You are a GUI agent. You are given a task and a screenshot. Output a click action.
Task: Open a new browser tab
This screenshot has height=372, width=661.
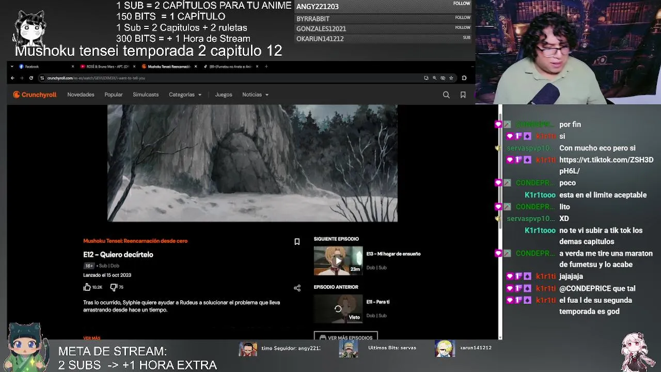(x=266, y=66)
